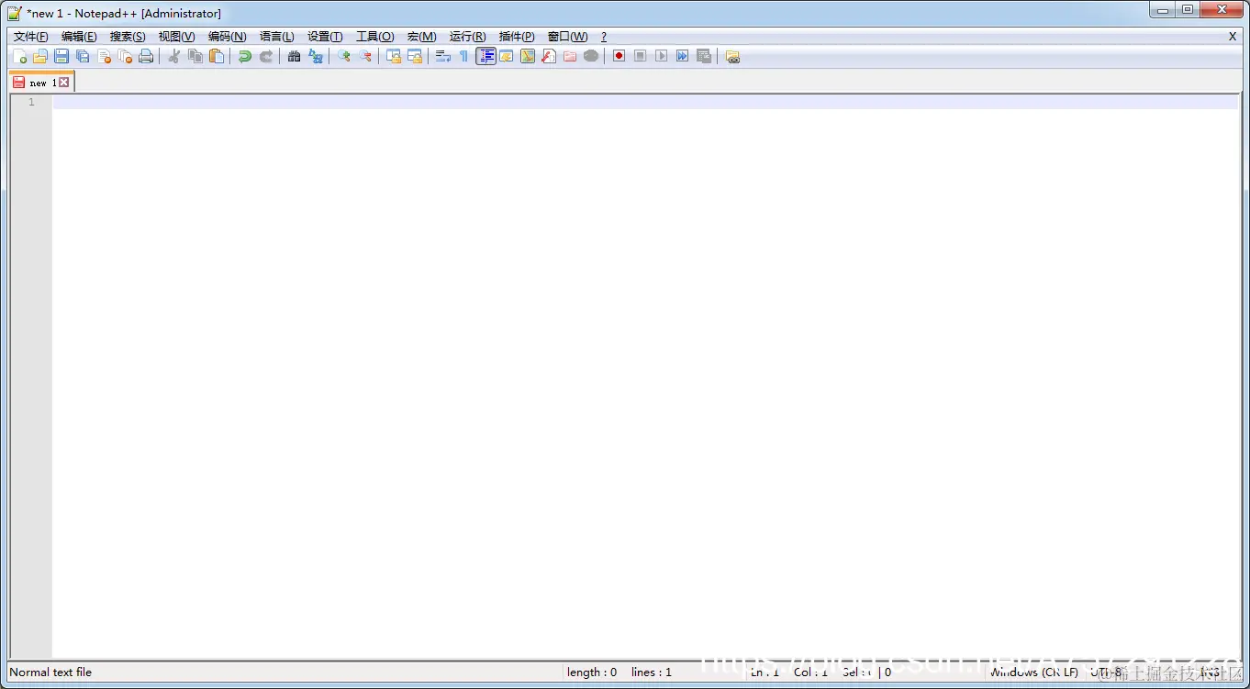Open the 运行(R) menu
1250x689 pixels.
click(x=467, y=37)
